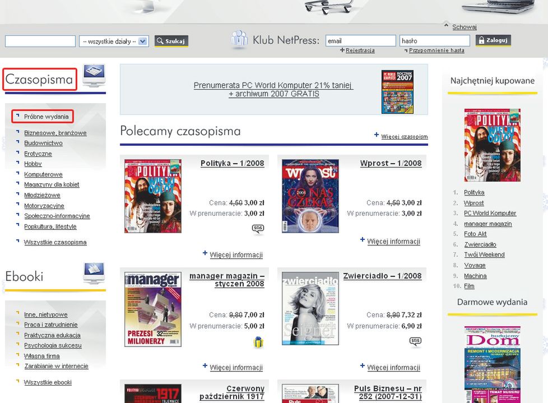Open Własna firma ebooks category

point(42,356)
